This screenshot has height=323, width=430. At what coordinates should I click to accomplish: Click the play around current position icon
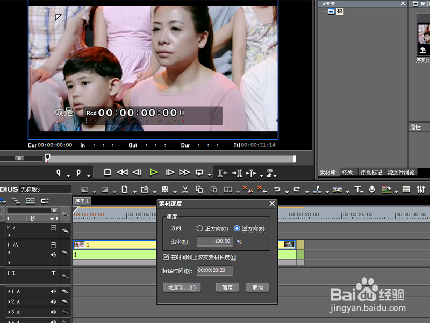coord(251,173)
